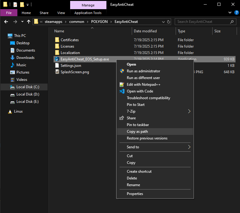Navigate back to the previous folder
240x213 pixels.
[x=6, y=22]
